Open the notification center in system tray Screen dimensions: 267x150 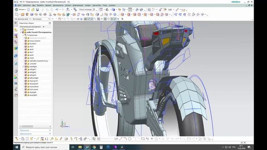[x=249, y=147]
